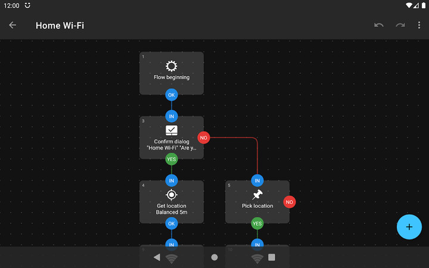Click the red NO connector on Pick location
This screenshot has height=268, width=429.
pos(290,202)
